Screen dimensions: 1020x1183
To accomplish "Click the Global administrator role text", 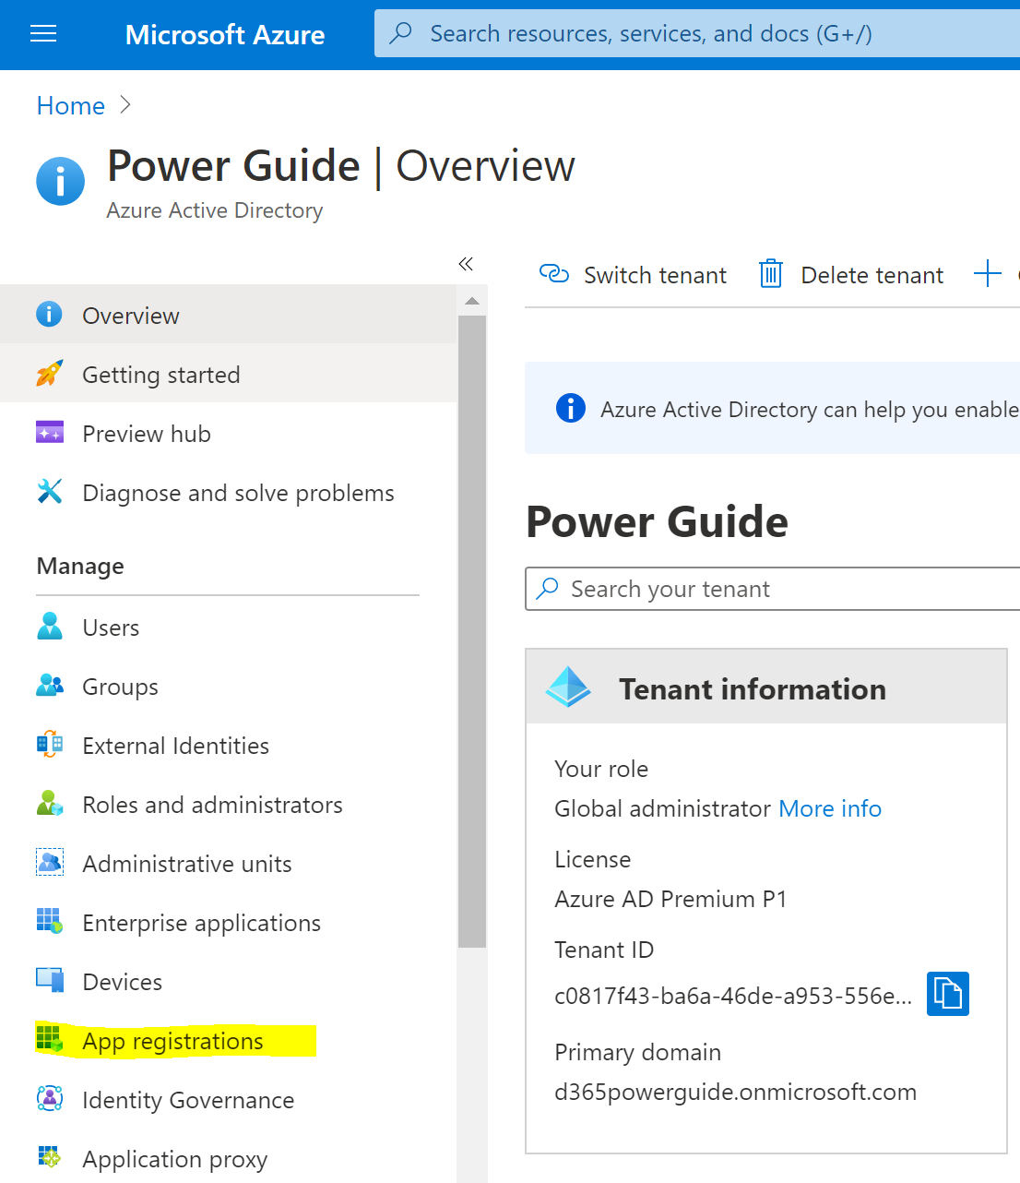I will coord(662,808).
